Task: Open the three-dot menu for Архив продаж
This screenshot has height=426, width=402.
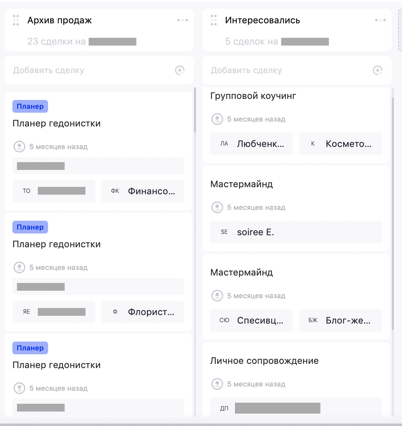Action: click(x=182, y=20)
